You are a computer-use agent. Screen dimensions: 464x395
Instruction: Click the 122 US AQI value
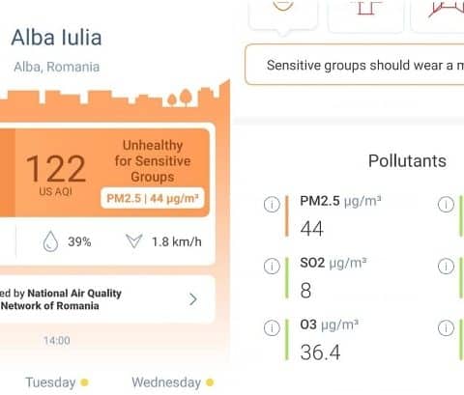click(56, 175)
